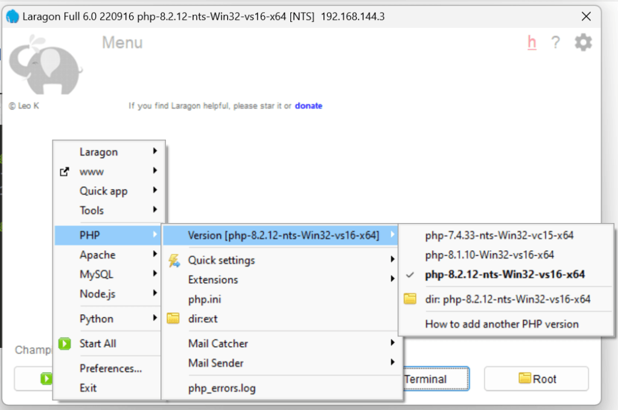Click the lightning Quick settings icon
Image resolution: width=618 pixels, height=410 pixels.
click(x=174, y=260)
